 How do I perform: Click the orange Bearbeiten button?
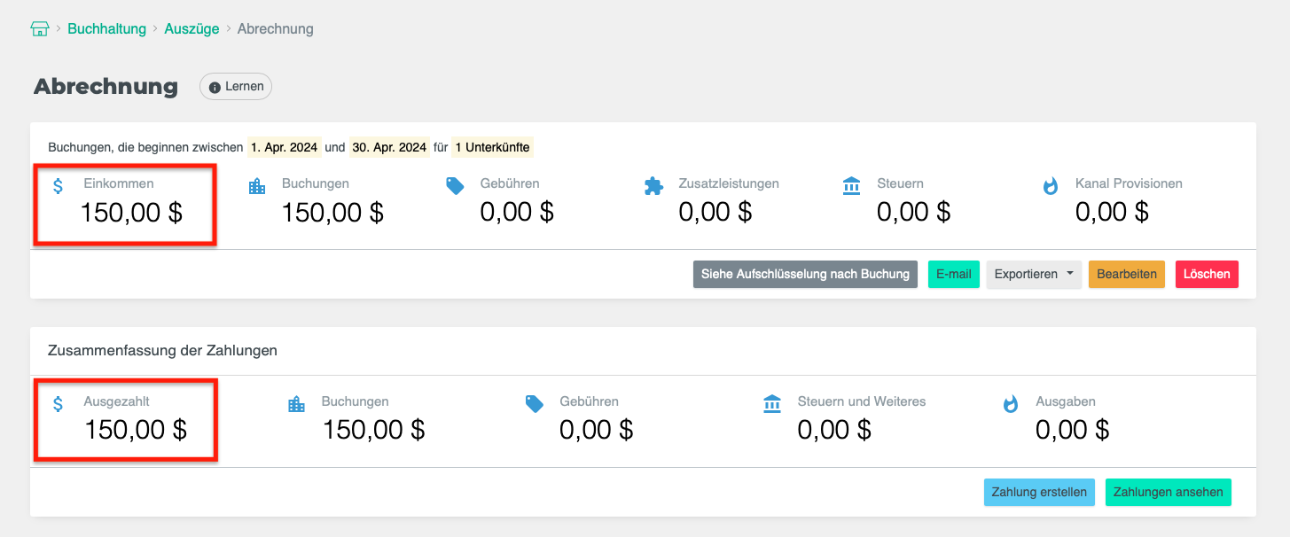1126,275
